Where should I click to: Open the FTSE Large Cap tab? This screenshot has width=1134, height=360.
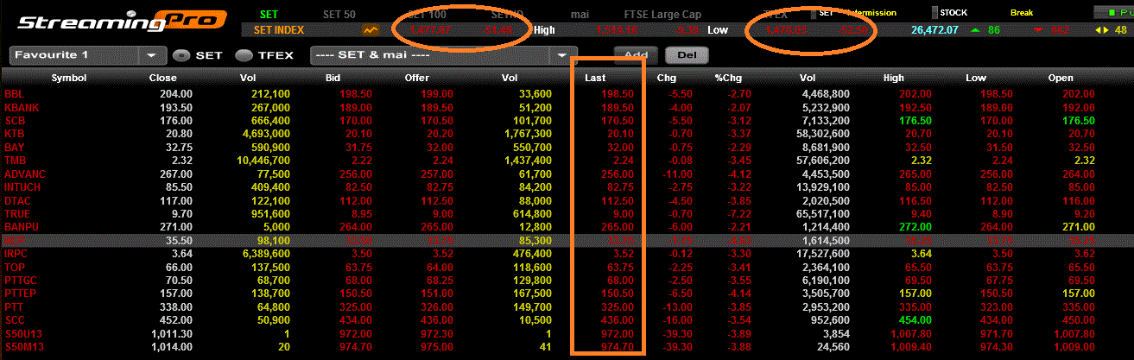662,14
